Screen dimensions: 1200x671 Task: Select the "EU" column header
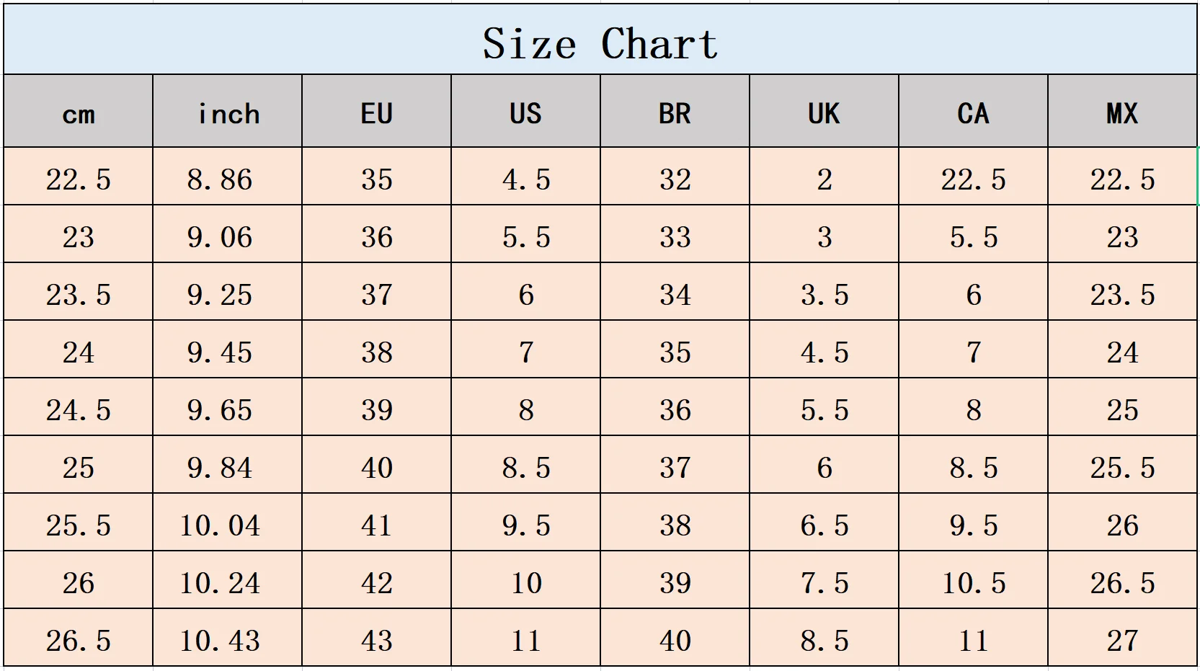tap(376, 113)
